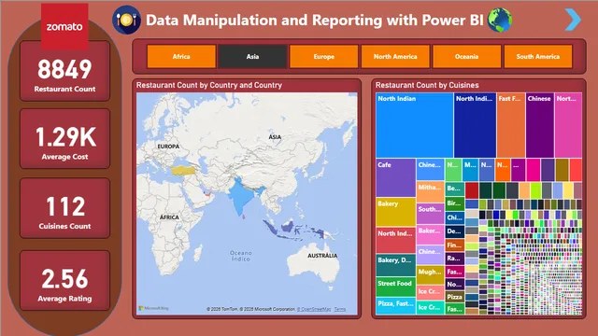Select pink 'Baker...' treemap tile
Screen dimensions: 598x336
coord(430,234)
